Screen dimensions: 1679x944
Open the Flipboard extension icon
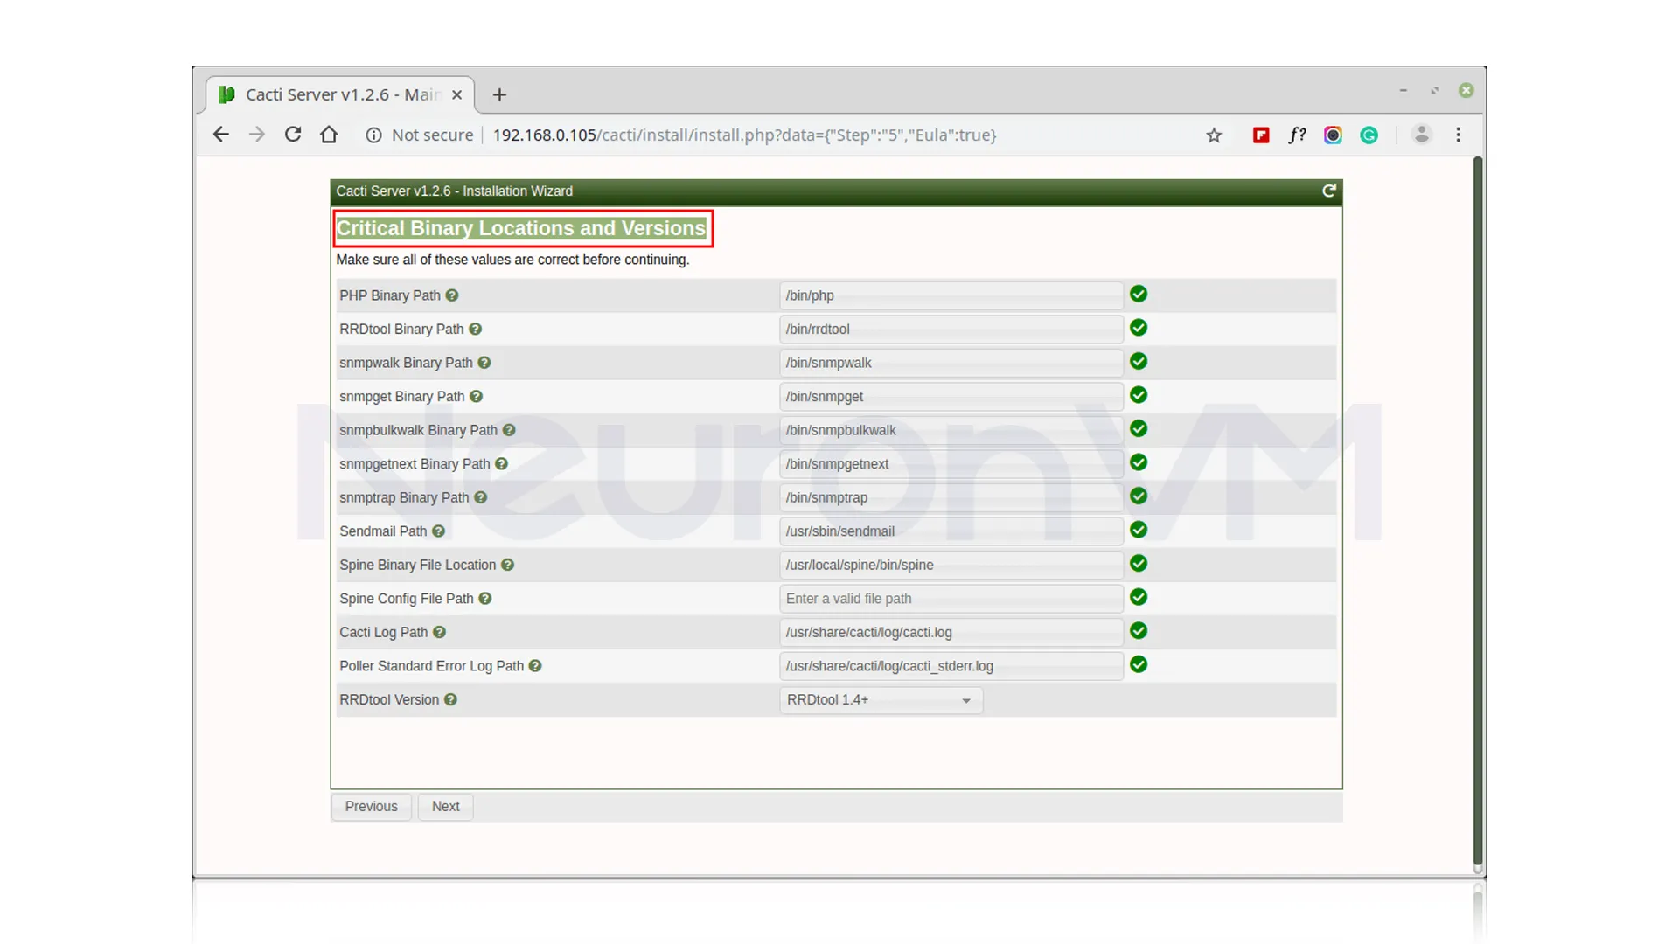pyautogui.click(x=1261, y=135)
